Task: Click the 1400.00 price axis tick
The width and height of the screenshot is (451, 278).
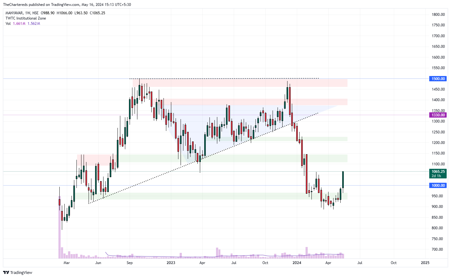Action: click(438, 100)
